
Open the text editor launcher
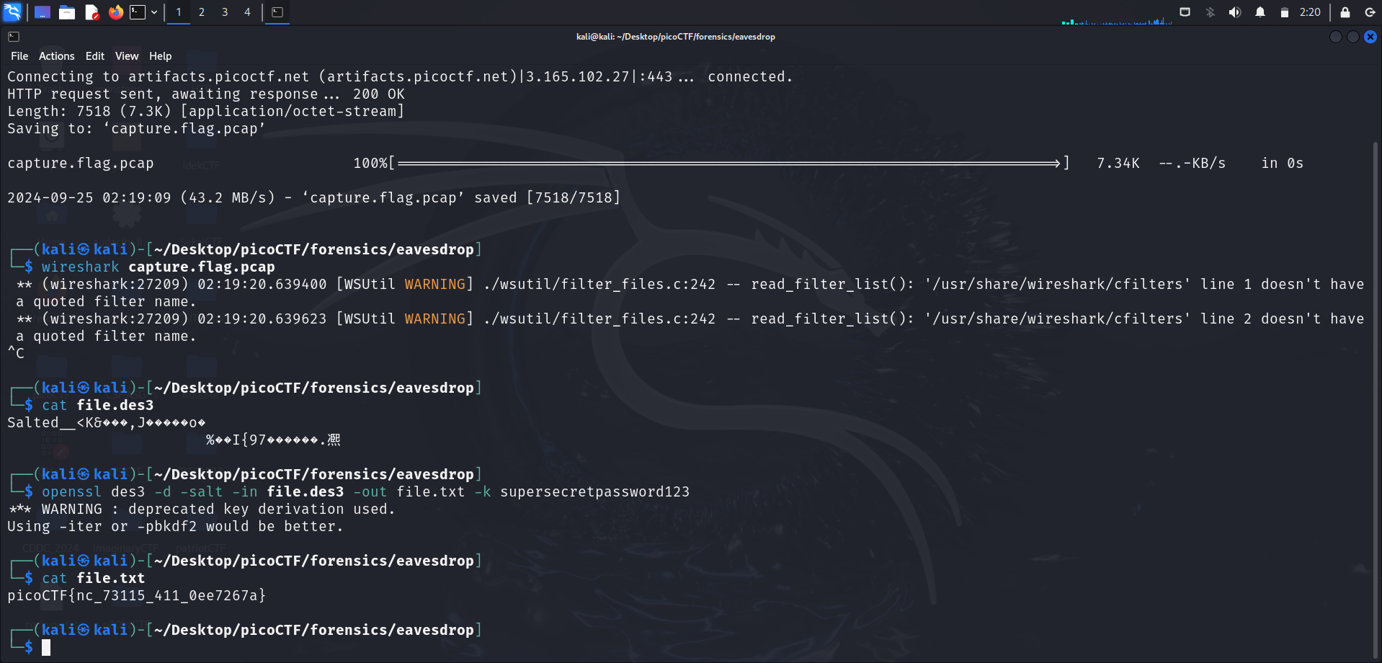(x=92, y=12)
